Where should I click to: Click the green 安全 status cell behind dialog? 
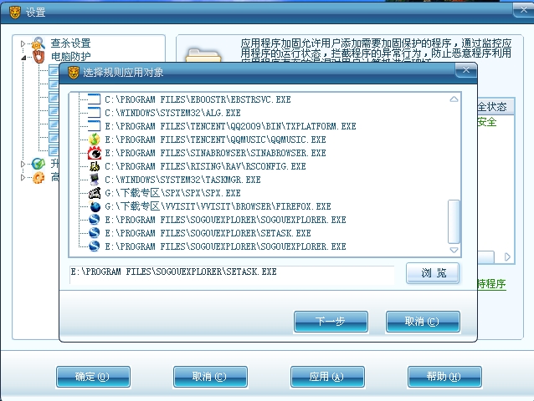click(x=487, y=122)
